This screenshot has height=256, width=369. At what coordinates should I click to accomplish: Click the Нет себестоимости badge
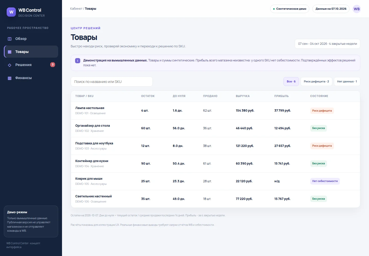point(325,181)
